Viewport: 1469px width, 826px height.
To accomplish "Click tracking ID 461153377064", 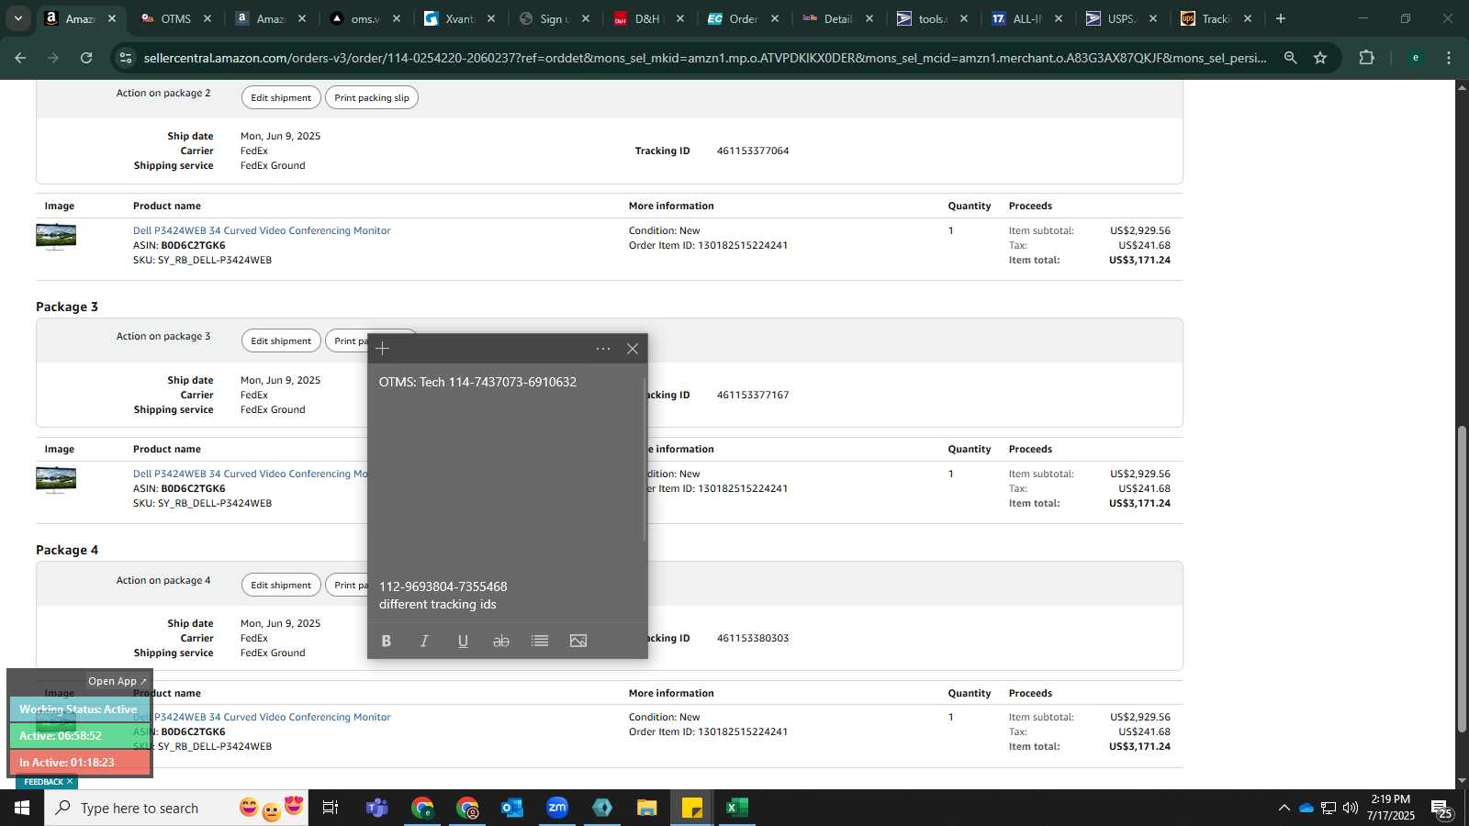I will point(753,151).
